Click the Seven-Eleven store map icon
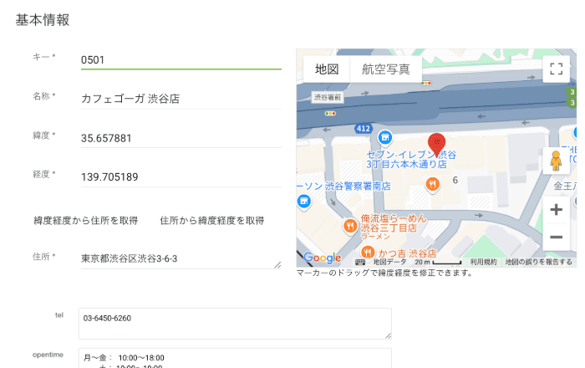This screenshot has height=368, width=585. (x=384, y=137)
